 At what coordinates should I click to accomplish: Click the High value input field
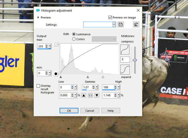[x=108, y=87]
